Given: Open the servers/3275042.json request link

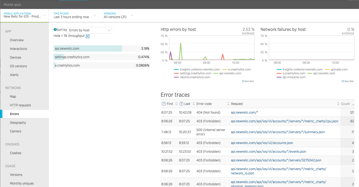Looking at the screenshot, I should (276, 160).
